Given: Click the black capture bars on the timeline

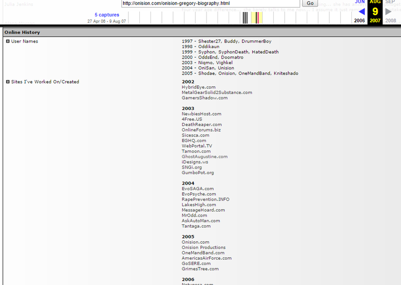Looking at the screenshot, I should point(245,18).
